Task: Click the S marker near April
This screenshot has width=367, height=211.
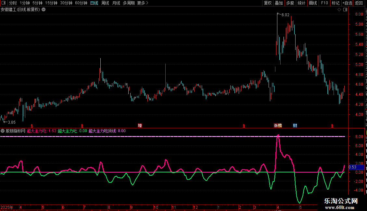Action: coord(32,126)
